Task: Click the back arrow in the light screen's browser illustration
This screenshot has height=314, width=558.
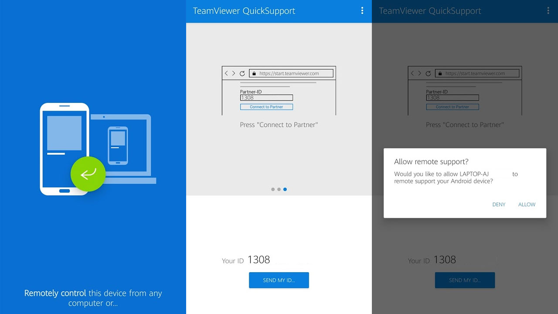Action: [x=226, y=74]
